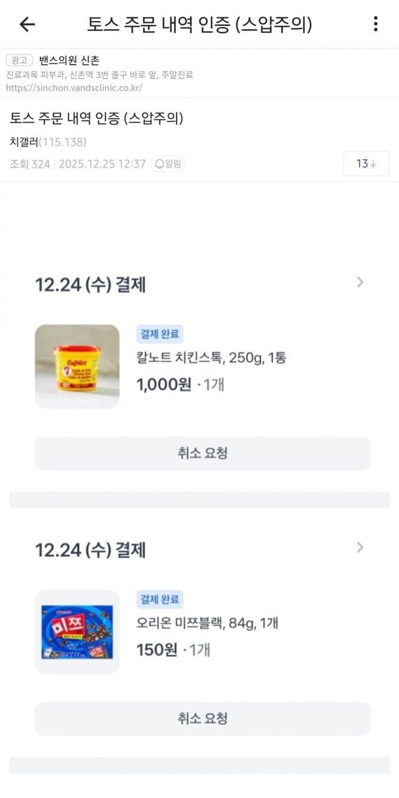Tap the back arrow icon
Screen dimensions: 399x798
coord(27,24)
